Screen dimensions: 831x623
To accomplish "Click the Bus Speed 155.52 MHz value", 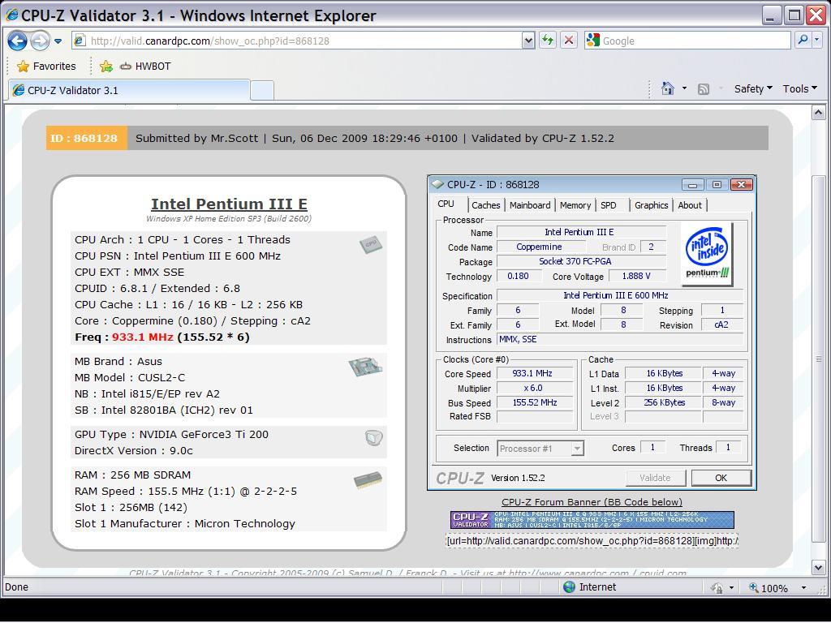I will pos(534,402).
